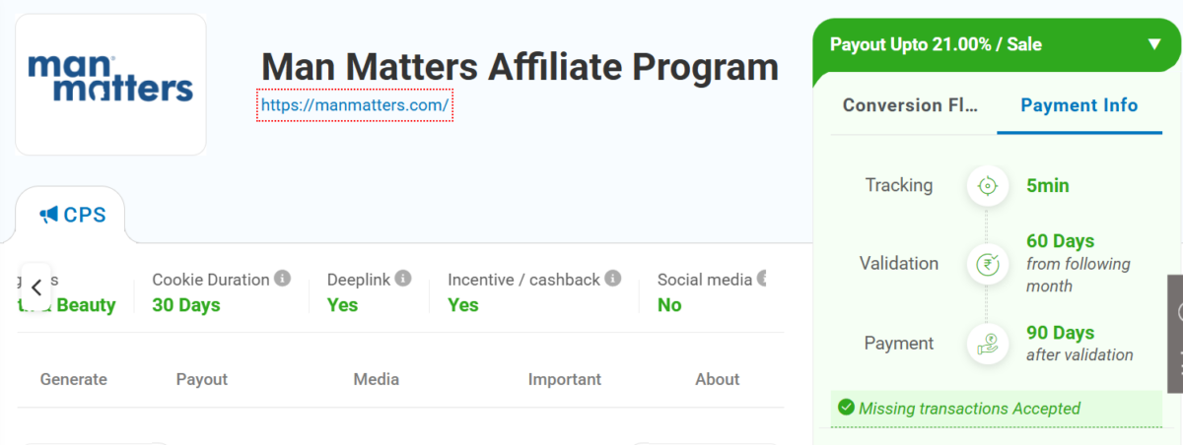Click the Validation rupee icon

[x=987, y=264]
